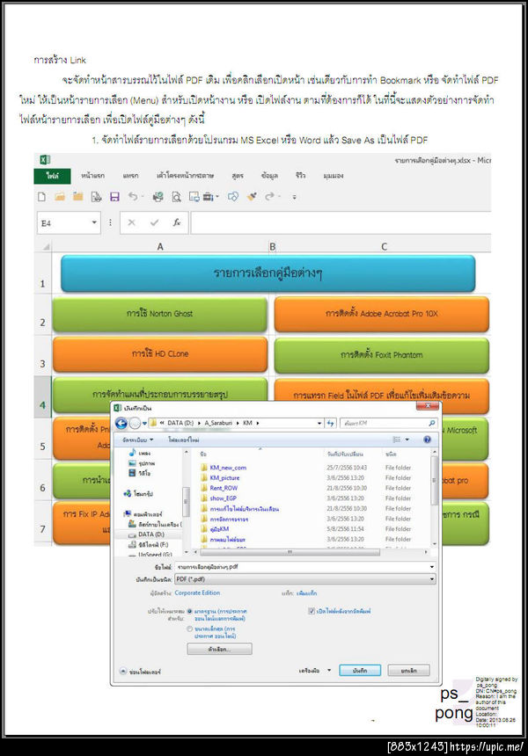
Task: Toggle the open file after publishing checkbox
Action: [x=312, y=611]
